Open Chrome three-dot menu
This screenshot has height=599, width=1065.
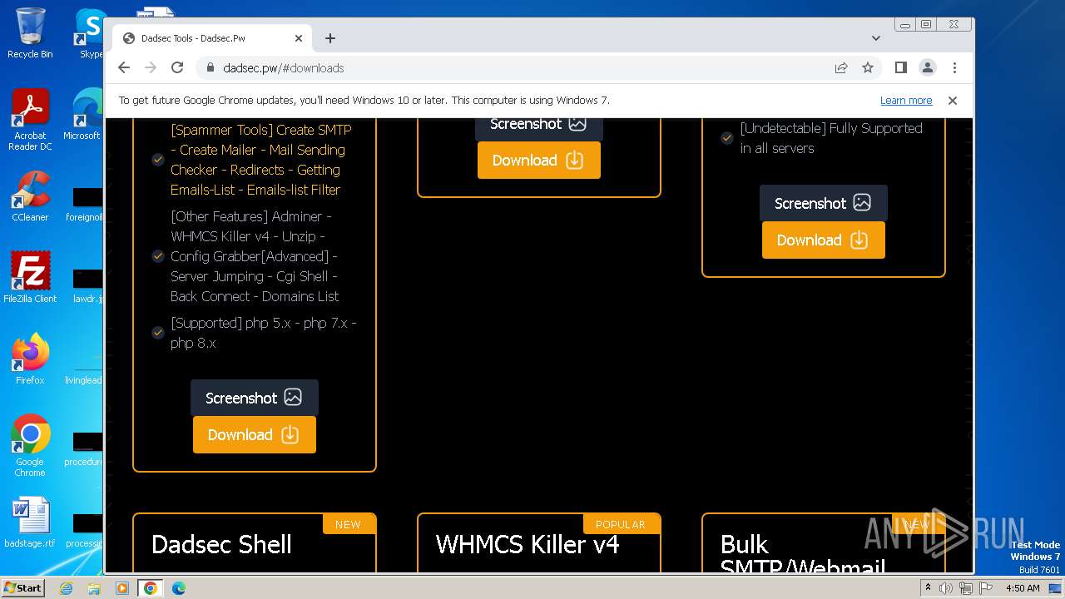[x=954, y=67]
